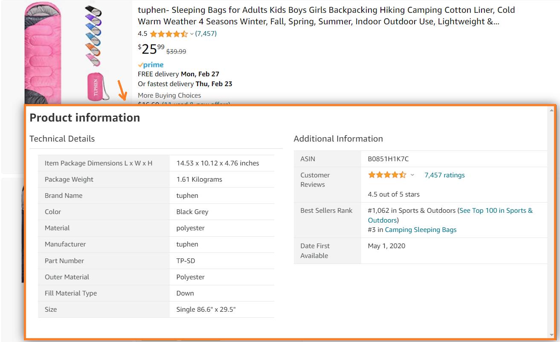Open "See Top 100 in Sports & Outdoors"
Image resolution: width=560 pixels, height=342 pixels.
pyautogui.click(x=495, y=210)
